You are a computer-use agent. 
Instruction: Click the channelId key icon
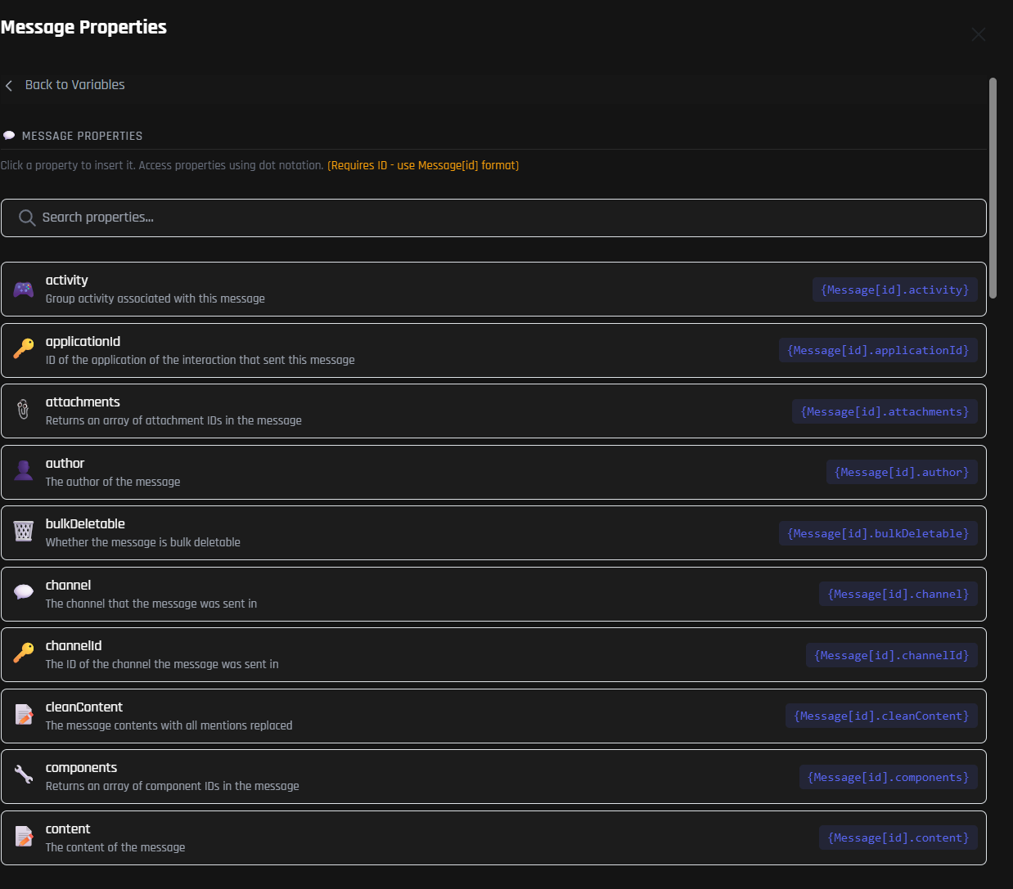pyautogui.click(x=24, y=653)
